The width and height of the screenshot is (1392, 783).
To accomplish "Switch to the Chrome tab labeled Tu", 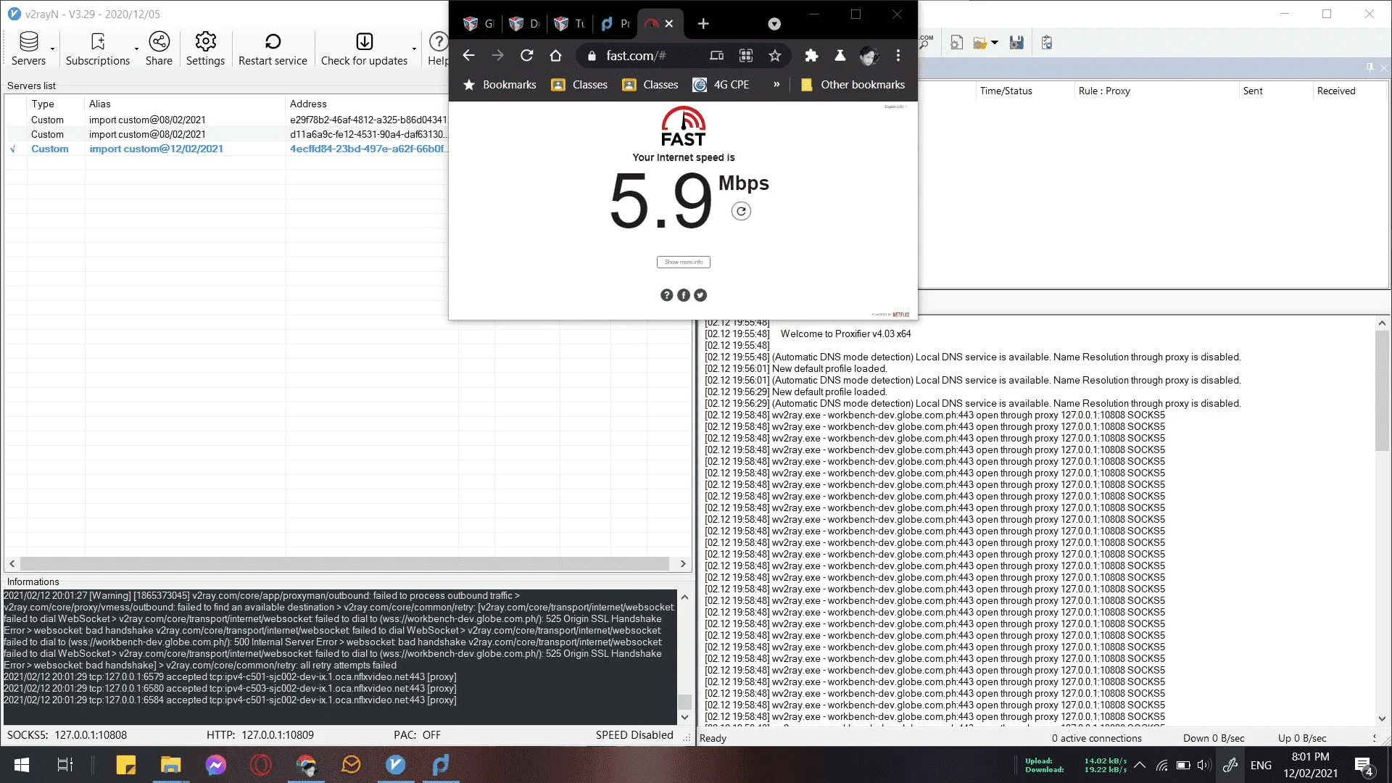I will pos(570,24).
